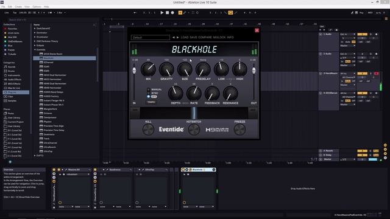The height and width of the screenshot is (219, 390).
Task: Open the View menu
Action: [27, 7]
